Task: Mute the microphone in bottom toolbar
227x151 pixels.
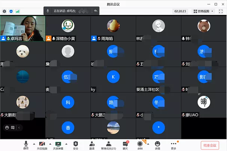Action: pos(26,145)
